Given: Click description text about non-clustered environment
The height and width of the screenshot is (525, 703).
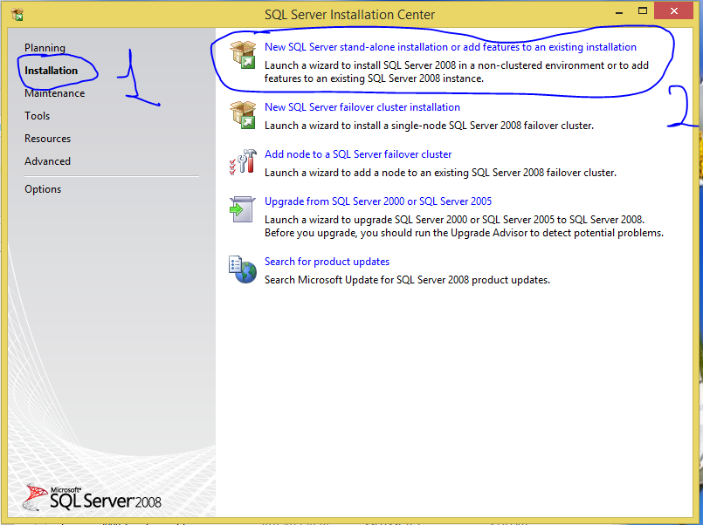Looking at the screenshot, I should pyautogui.click(x=457, y=72).
